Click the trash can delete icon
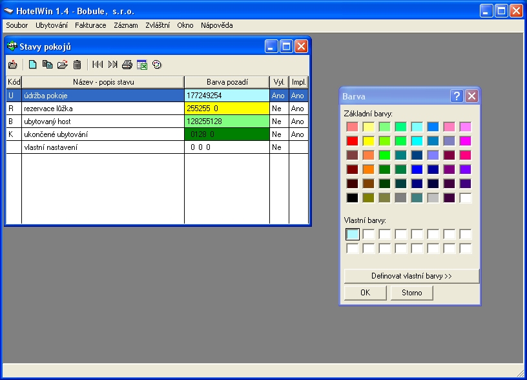The width and height of the screenshot is (527, 380). tap(77, 65)
